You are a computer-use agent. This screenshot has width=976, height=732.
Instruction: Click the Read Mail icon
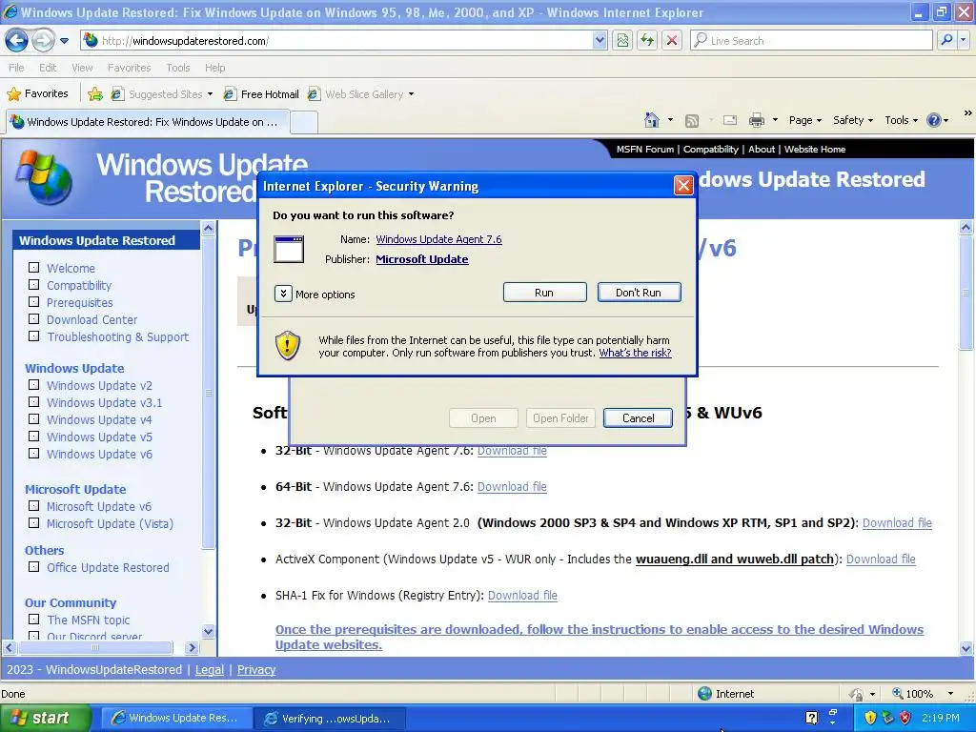click(729, 120)
